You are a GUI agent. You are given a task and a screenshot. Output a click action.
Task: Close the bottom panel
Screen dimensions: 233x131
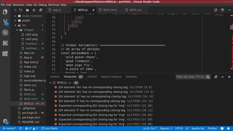coord(229,77)
